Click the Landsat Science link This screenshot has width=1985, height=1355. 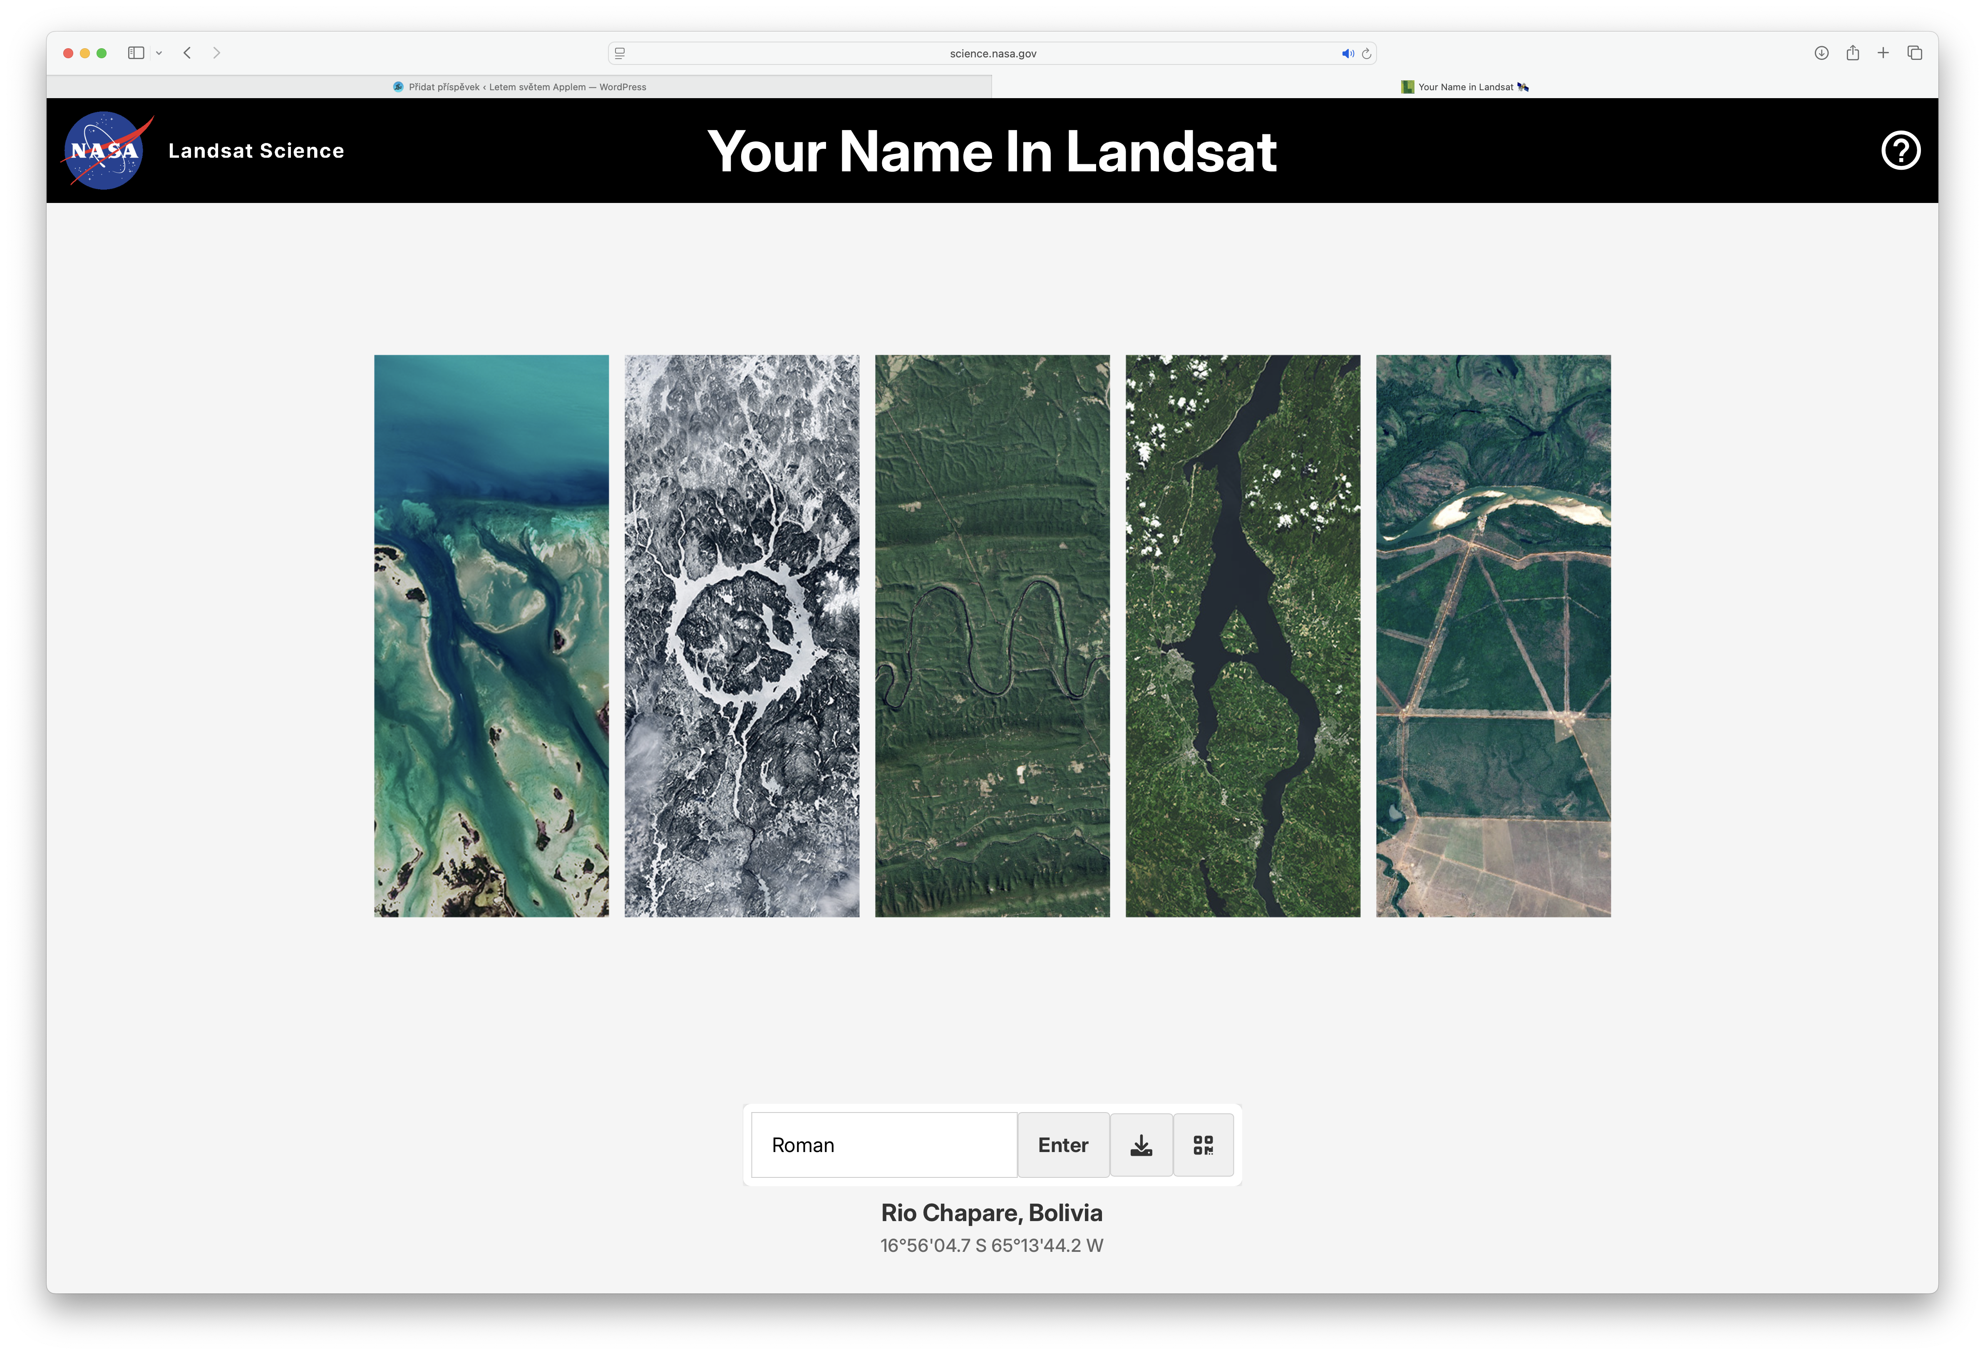(x=256, y=151)
